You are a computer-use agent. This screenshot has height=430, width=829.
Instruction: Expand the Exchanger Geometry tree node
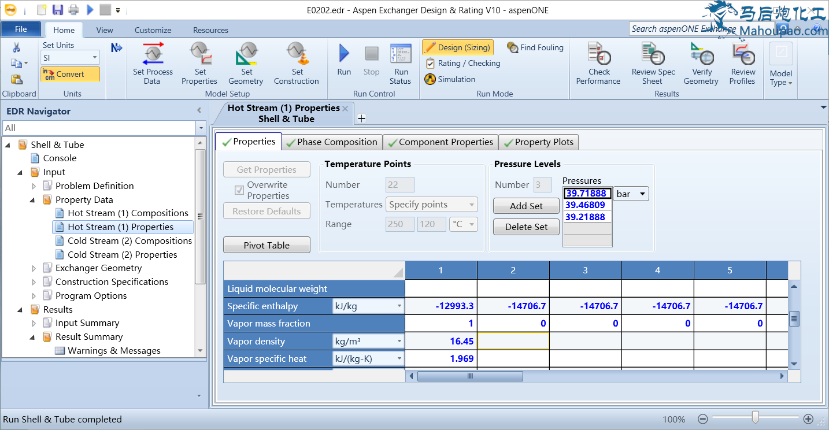34,268
